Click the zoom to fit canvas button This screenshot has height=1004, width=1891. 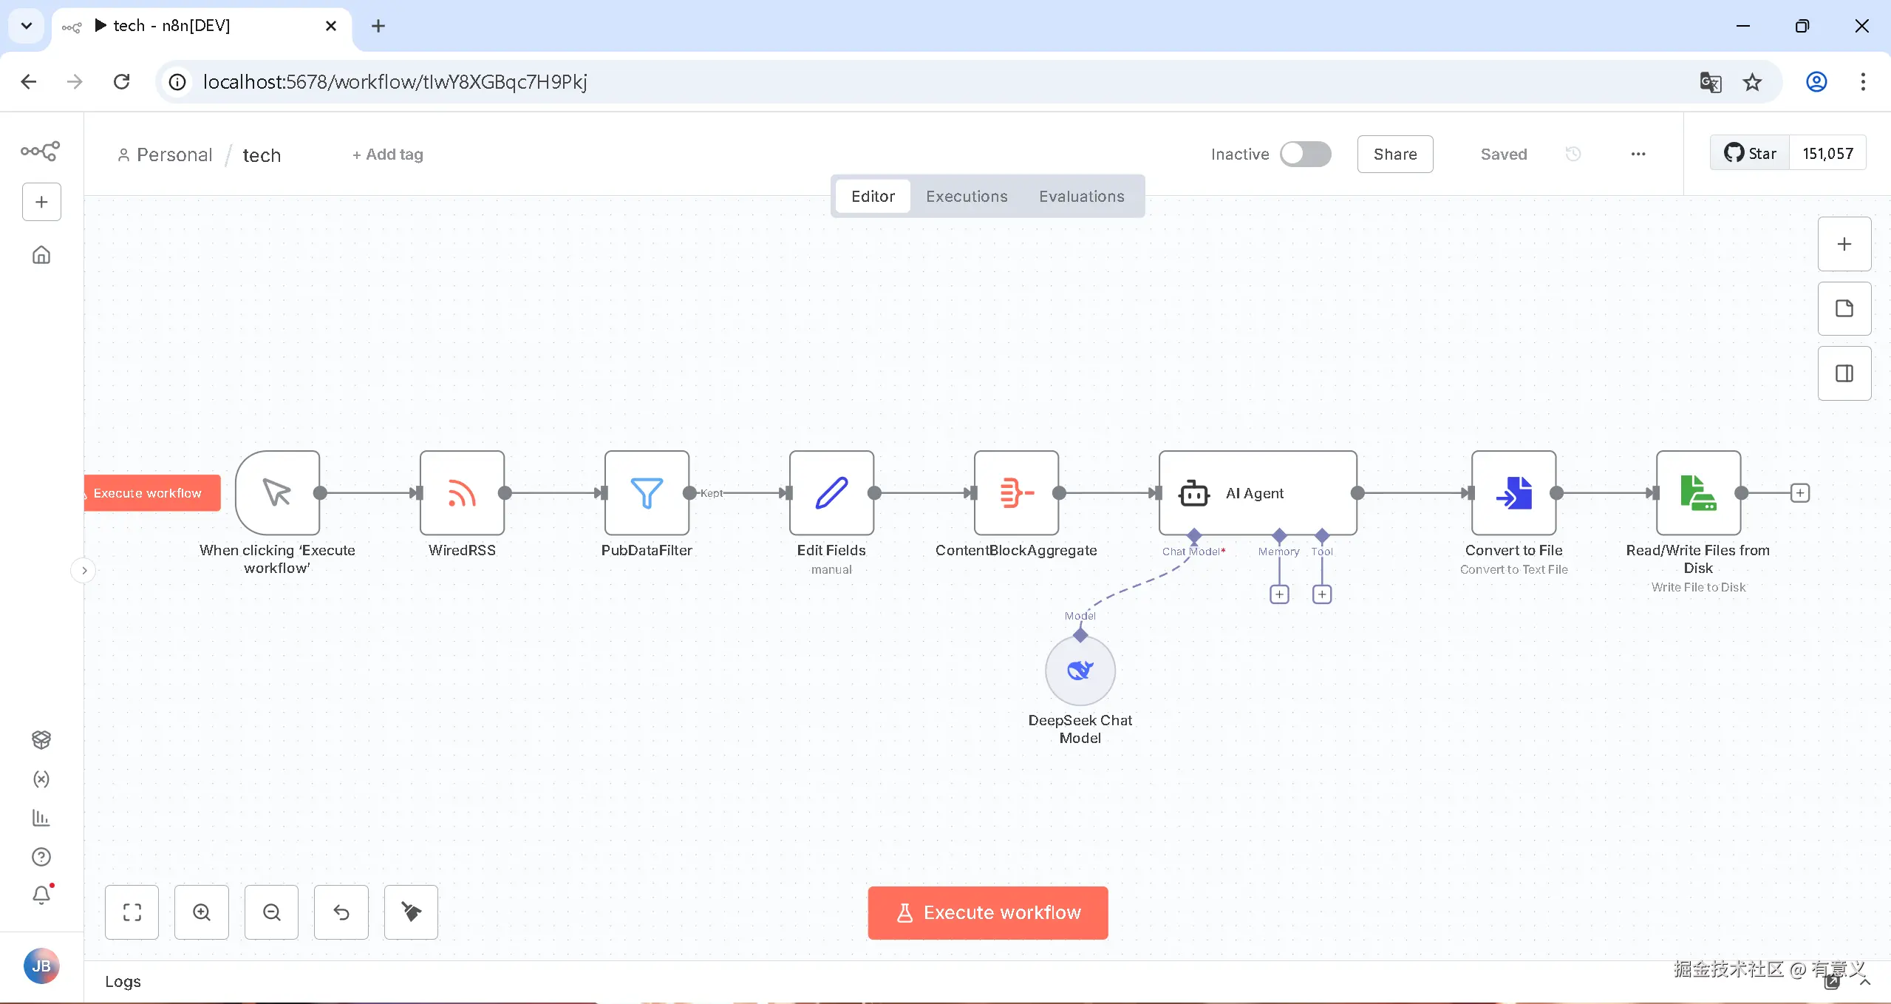[x=132, y=912]
